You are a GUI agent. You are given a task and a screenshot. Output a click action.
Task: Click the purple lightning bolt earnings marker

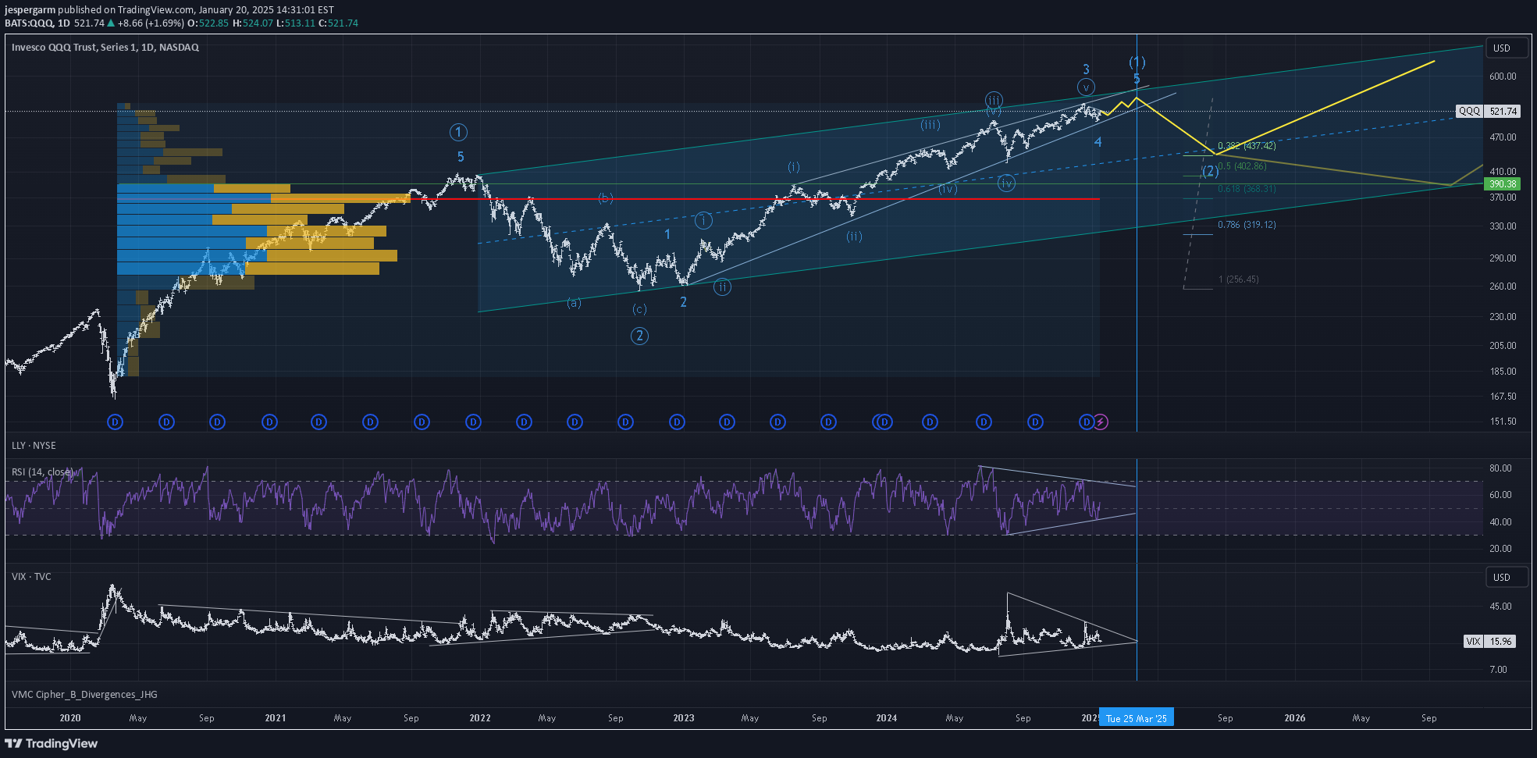(1100, 422)
